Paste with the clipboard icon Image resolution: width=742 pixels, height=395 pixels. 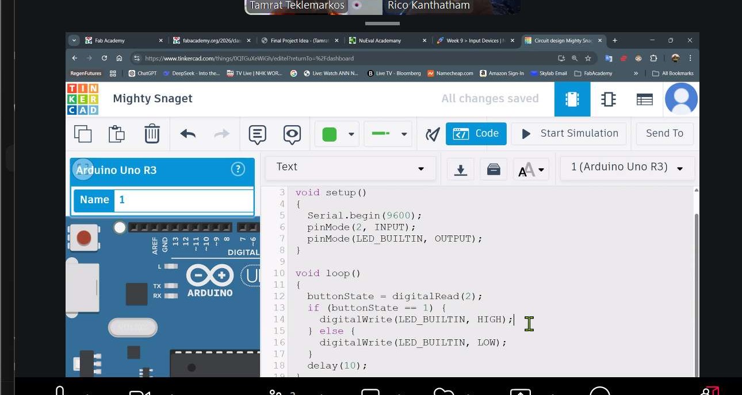(x=117, y=133)
